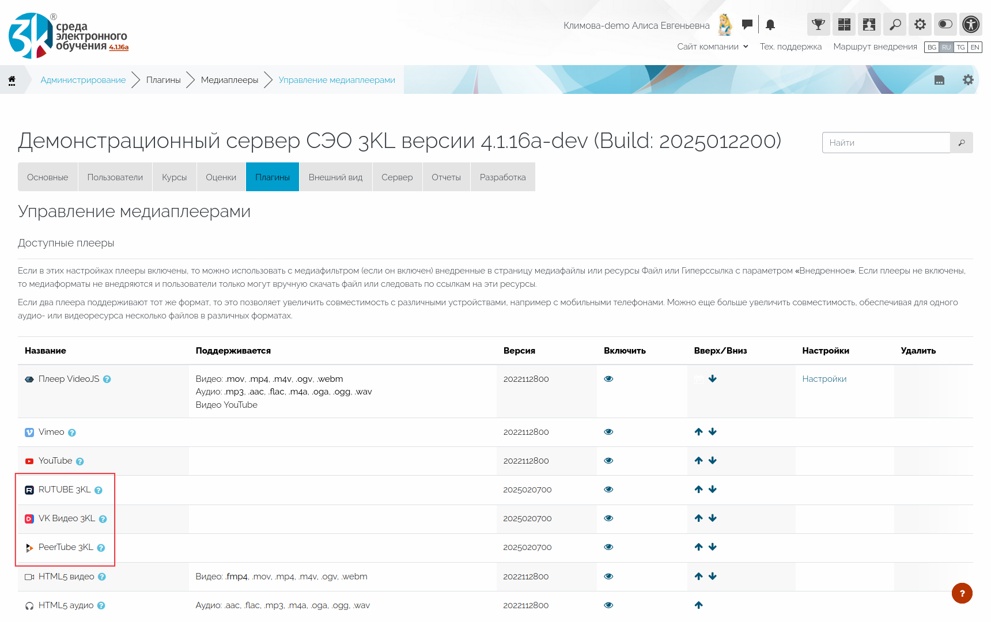Toggle visibility of PeerTube 3KL player

tap(608, 547)
